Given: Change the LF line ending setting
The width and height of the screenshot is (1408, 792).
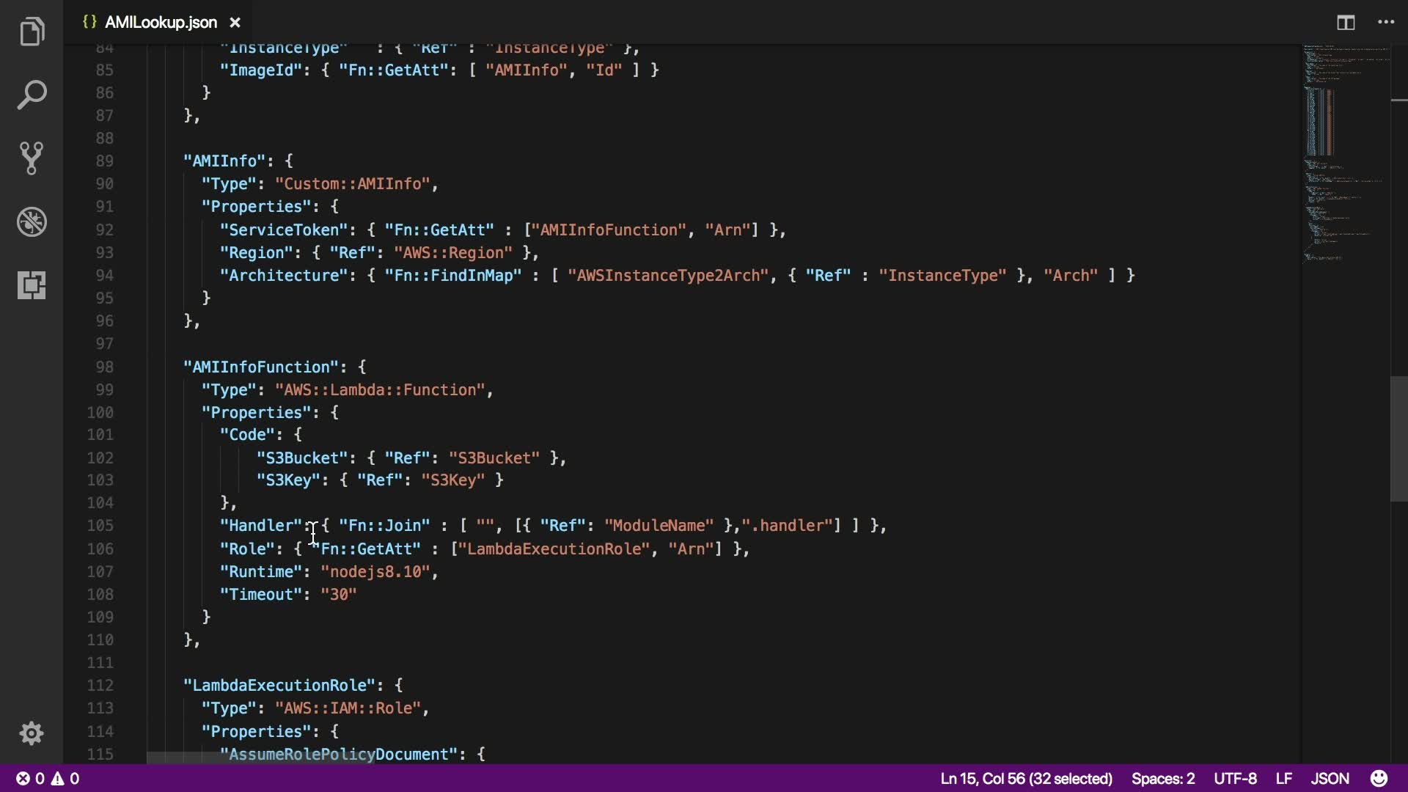Looking at the screenshot, I should (1283, 778).
